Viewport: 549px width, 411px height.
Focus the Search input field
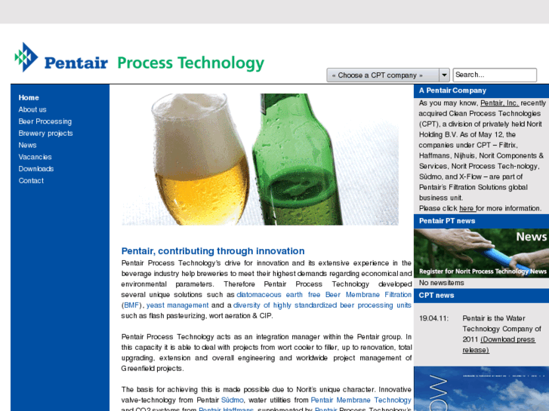pos(495,75)
